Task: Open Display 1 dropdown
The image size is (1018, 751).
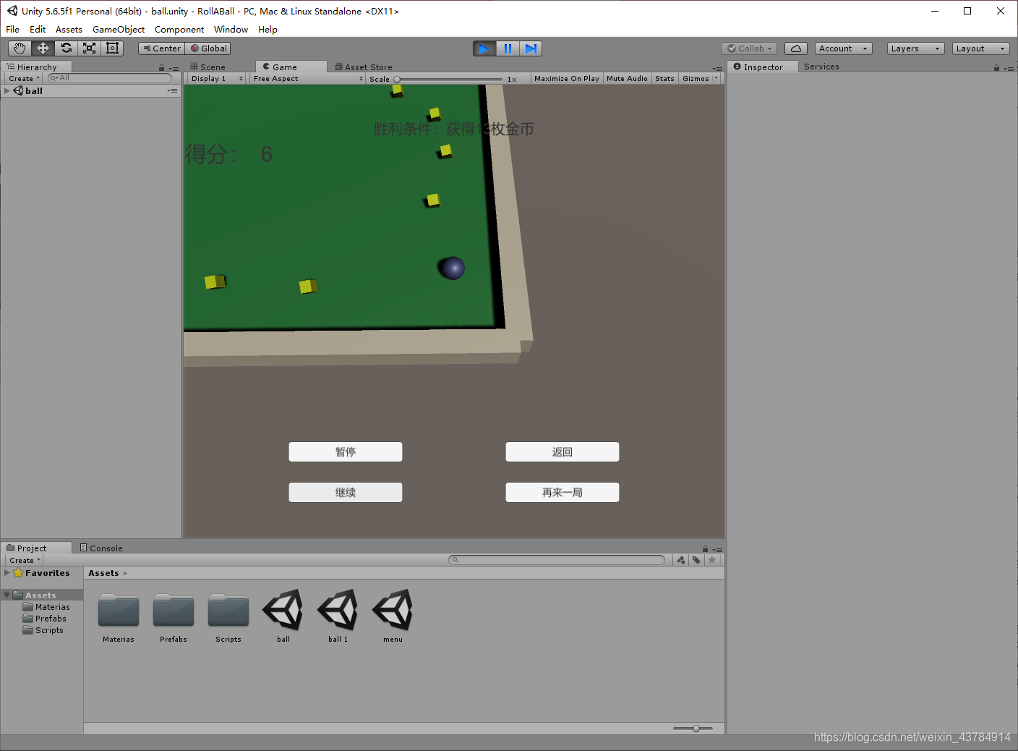Action: point(217,78)
